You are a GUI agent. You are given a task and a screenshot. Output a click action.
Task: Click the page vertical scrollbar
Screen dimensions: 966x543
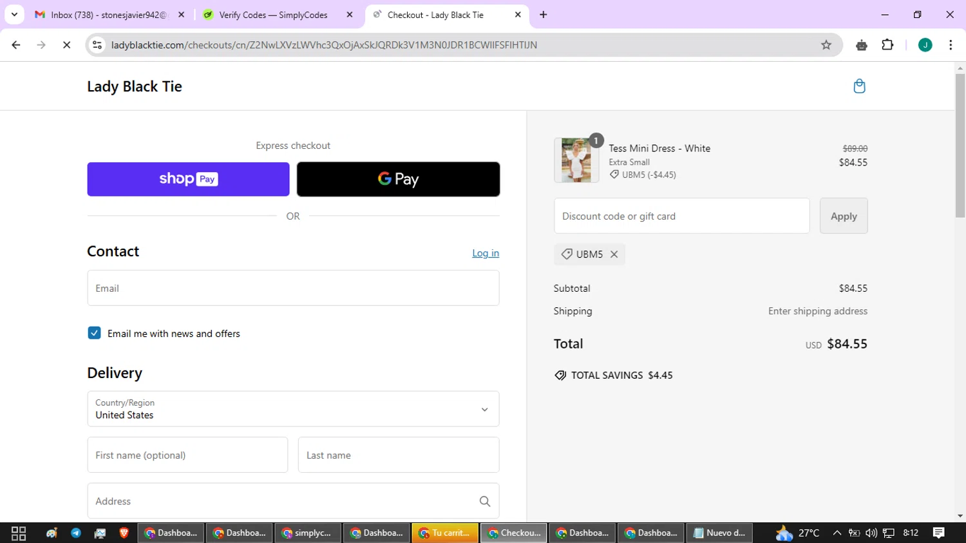pos(960,146)
